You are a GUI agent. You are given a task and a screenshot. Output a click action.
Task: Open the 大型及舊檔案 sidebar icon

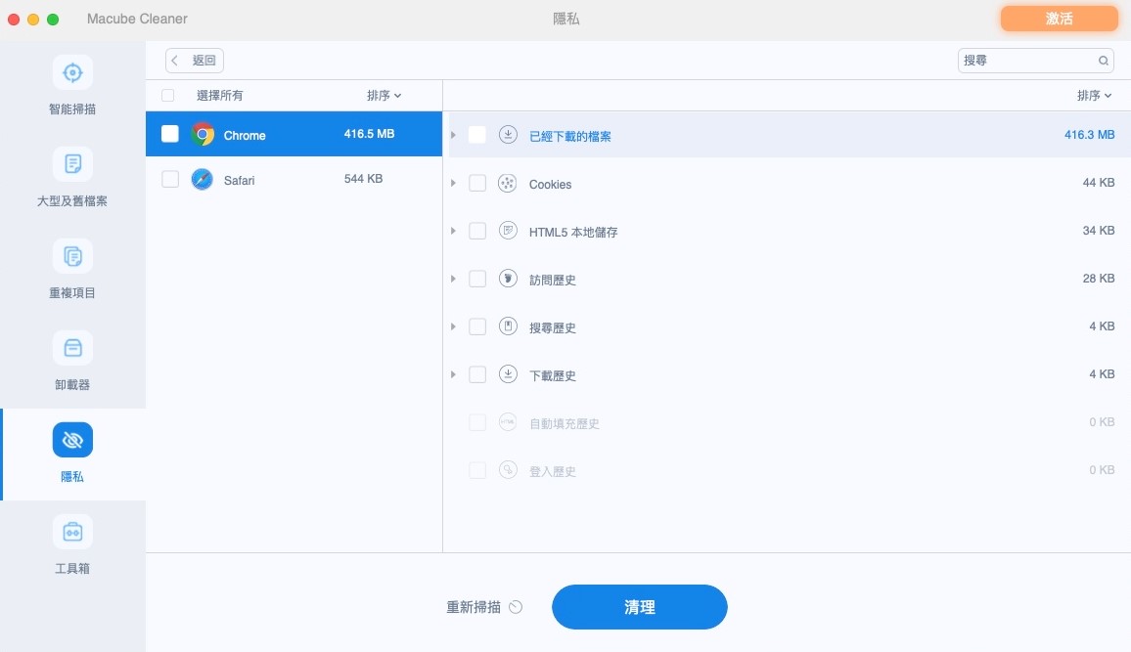pyautogui.click(x=72, y=164)
